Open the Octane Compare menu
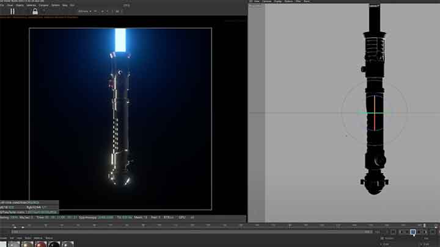Viewport: 440px width, 247px height. click(x=43, y=5)
